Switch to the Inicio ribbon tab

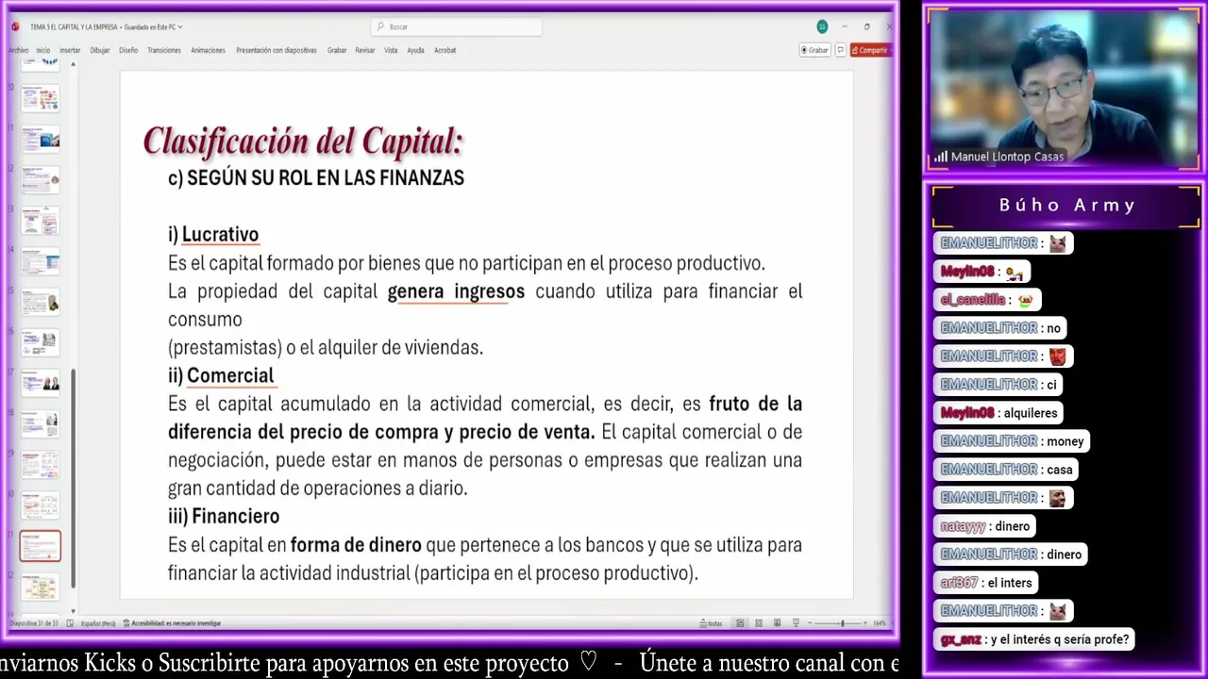pos(43,50)
